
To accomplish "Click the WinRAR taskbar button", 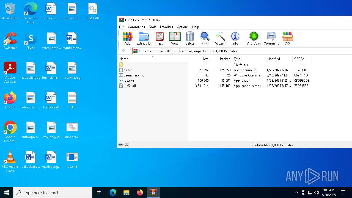I will 153,193.
